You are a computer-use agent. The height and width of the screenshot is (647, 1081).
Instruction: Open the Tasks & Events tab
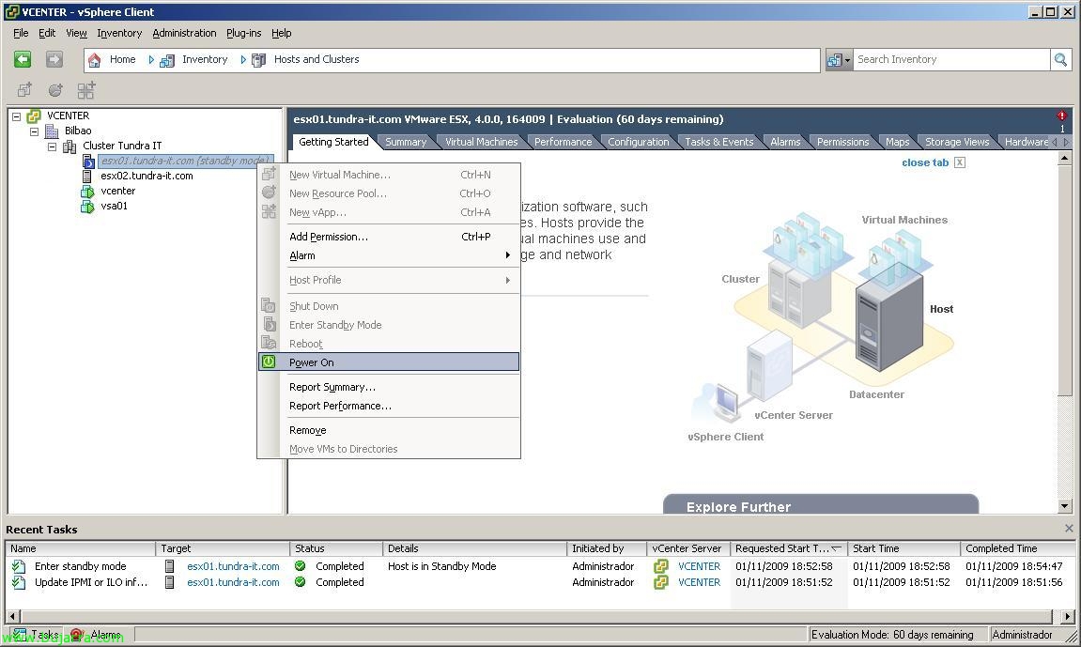pos(719,142)
